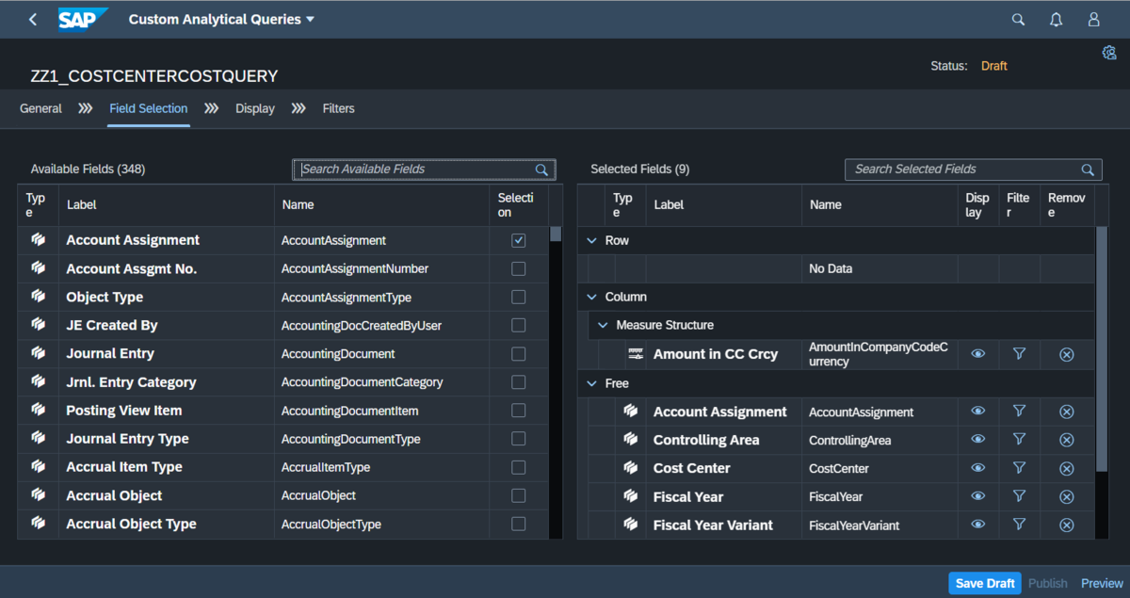Remove Cost Center using its X icon
This screenshot has width=1130, height=598.
[x=1066, y=468]
